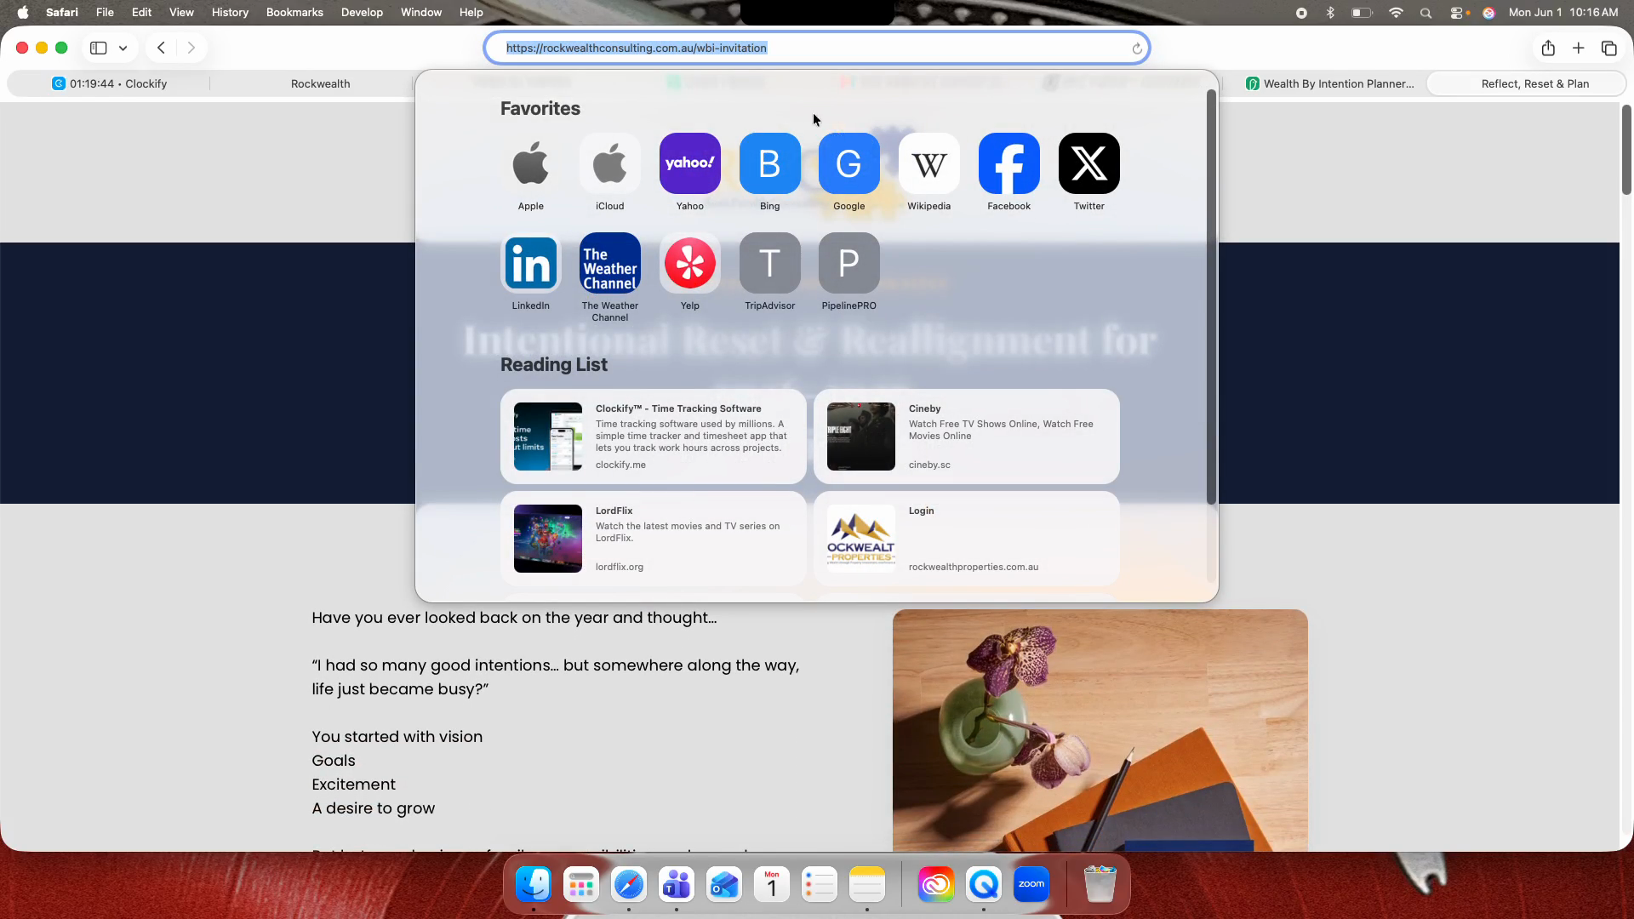The width and height of the screenshot is (1634, 919).
Task: Open the rockwealthproperties Login reading item
Action: (x=967, y=539)
